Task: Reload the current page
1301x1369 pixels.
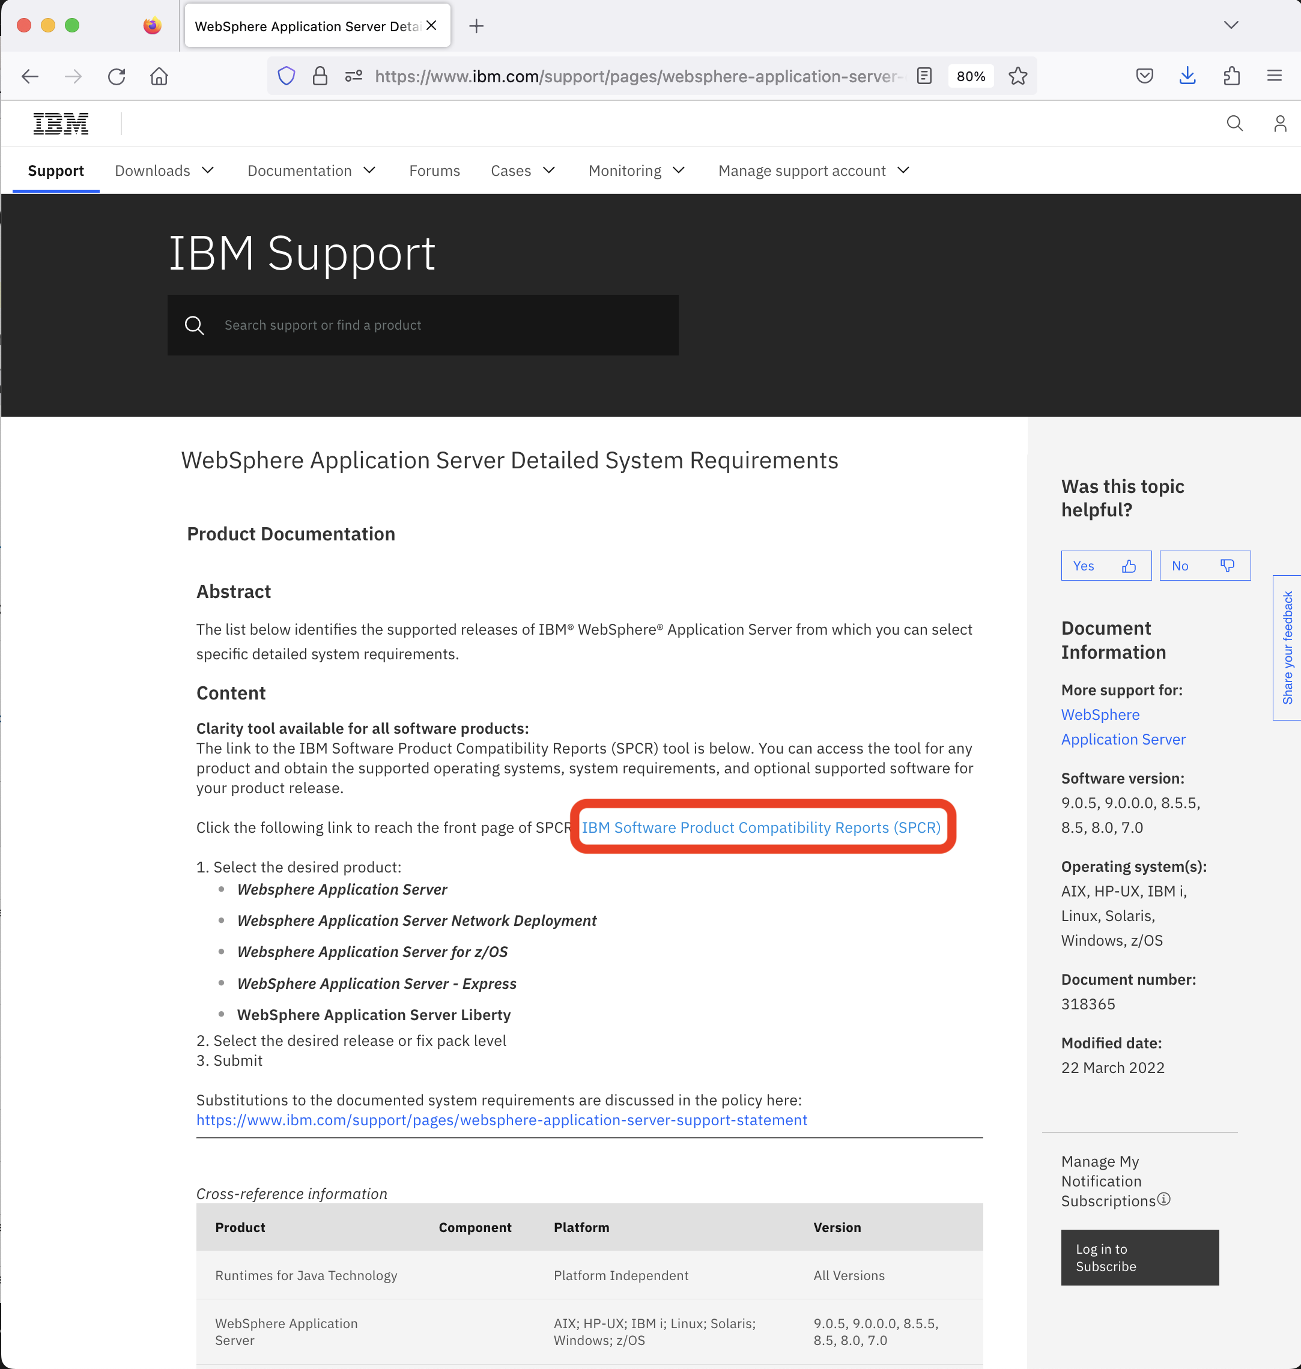Action: [117, 76]
